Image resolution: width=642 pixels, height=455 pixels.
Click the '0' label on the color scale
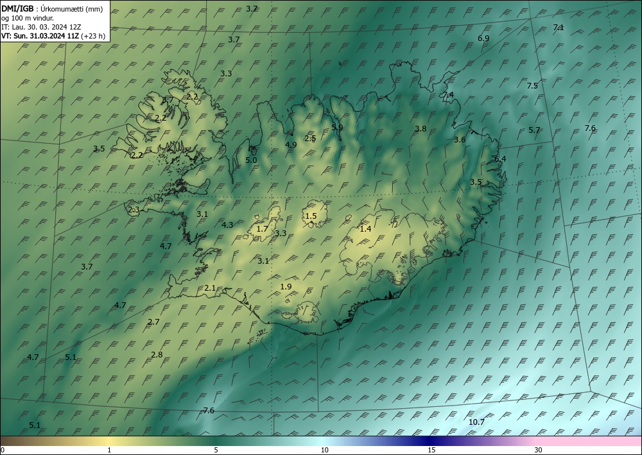pos(3,451)
